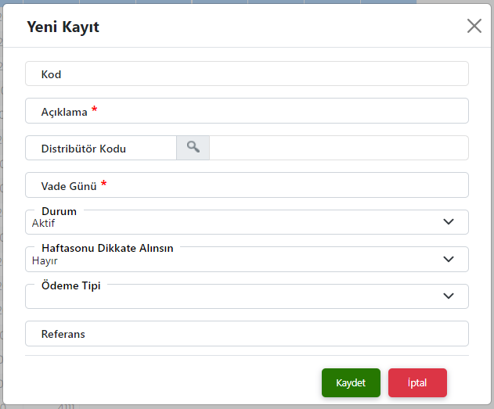Click the Yeni Kayıt dialog title

click(x=63, y=27)
